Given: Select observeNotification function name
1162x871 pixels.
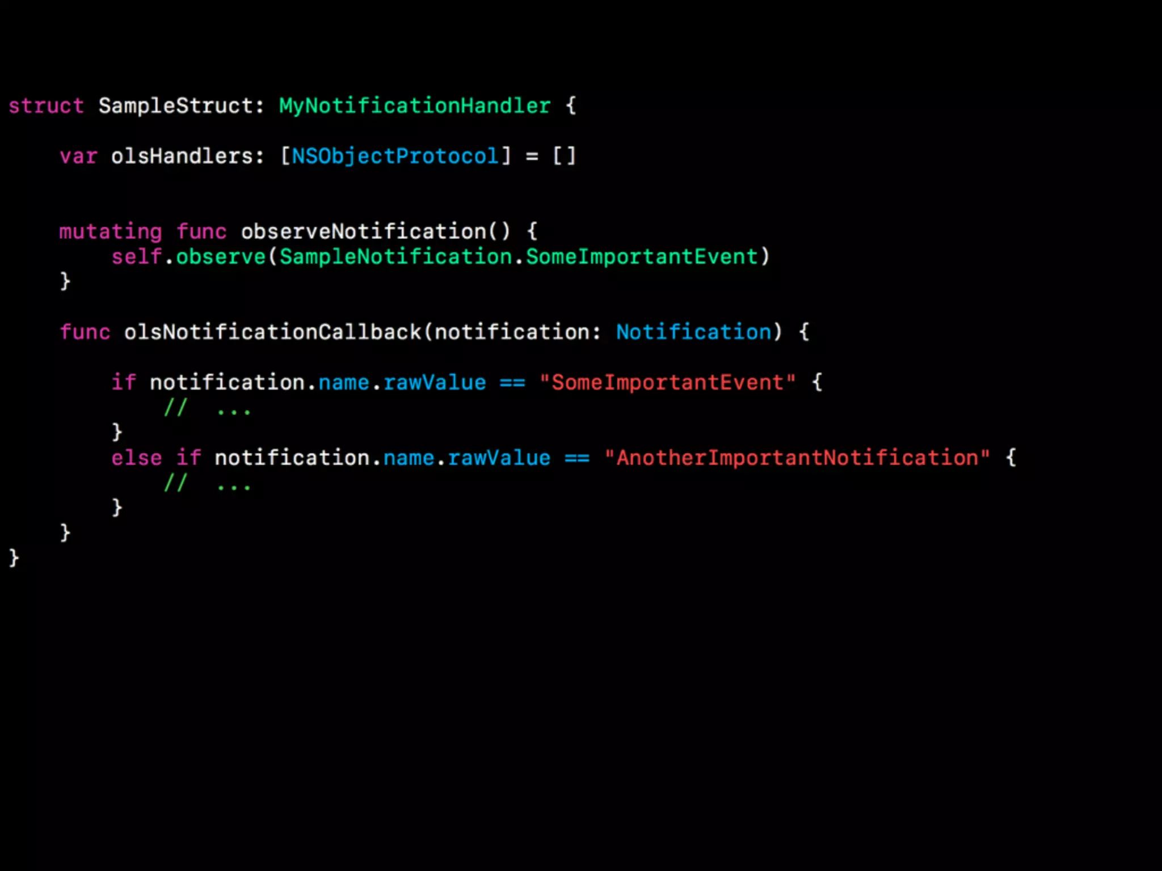Looking at the screenshot, I should (363, 231).
